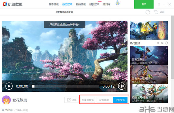Click the 0:00:12 duration text

[x=108, y=86]
